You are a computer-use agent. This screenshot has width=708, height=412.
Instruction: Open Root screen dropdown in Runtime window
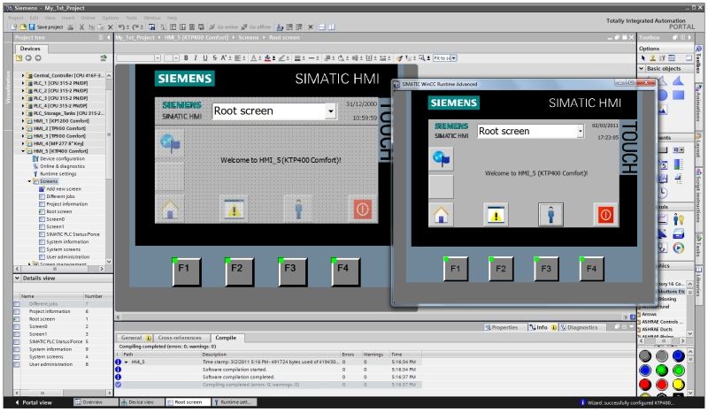580,132
